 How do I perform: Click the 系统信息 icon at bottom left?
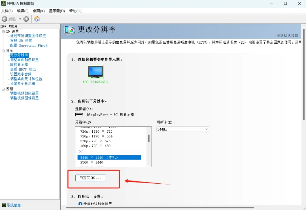pos(4,205)
